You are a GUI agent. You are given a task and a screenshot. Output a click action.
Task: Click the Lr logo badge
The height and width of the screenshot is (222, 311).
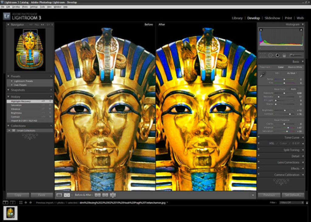(x=7, y=16)
